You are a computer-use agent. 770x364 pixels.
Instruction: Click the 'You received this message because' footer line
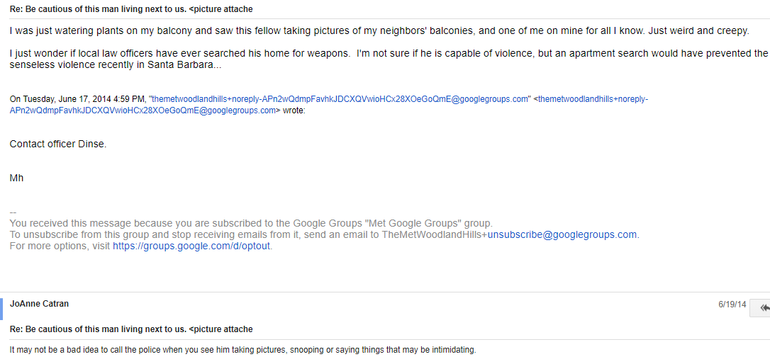coord(251,222)
